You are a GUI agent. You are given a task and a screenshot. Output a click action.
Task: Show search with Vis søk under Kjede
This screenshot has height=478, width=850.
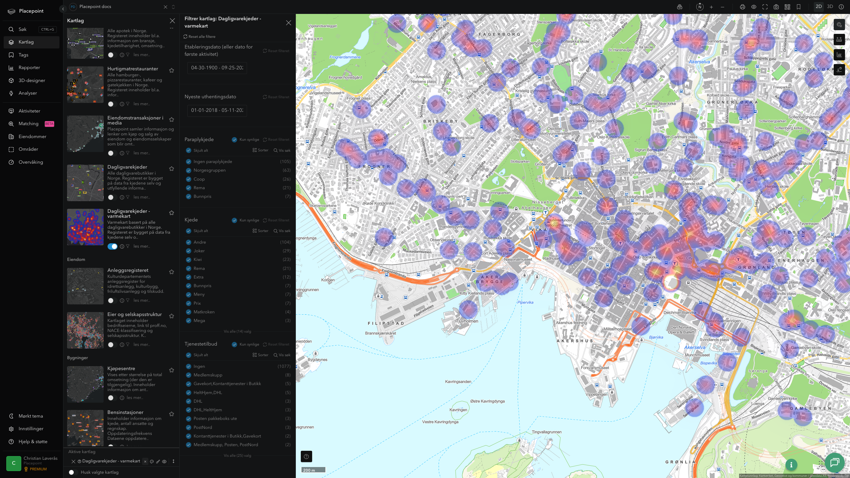(x=282, y=231)
